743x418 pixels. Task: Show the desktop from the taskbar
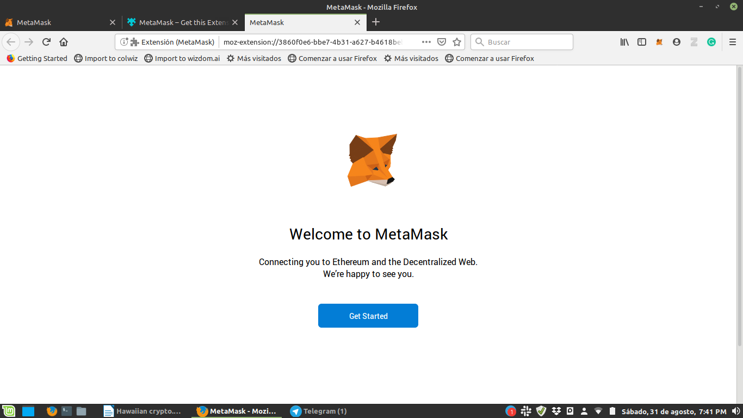(28, 411)
